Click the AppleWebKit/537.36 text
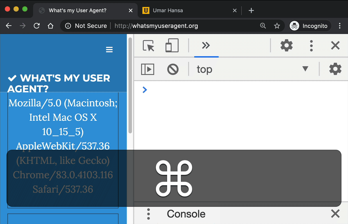348x224 pixels. pos(63,146)
